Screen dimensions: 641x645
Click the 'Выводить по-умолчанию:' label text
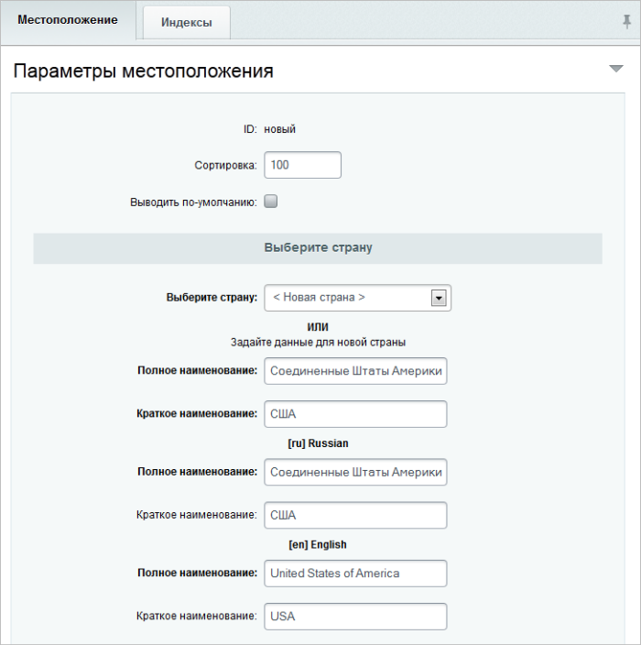click(193, 202)
